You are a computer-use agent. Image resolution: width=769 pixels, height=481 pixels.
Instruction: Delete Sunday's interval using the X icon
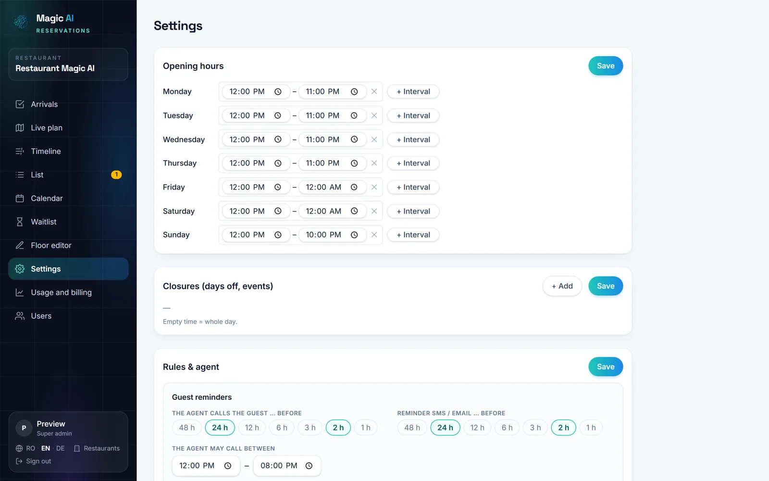(374, 235)
